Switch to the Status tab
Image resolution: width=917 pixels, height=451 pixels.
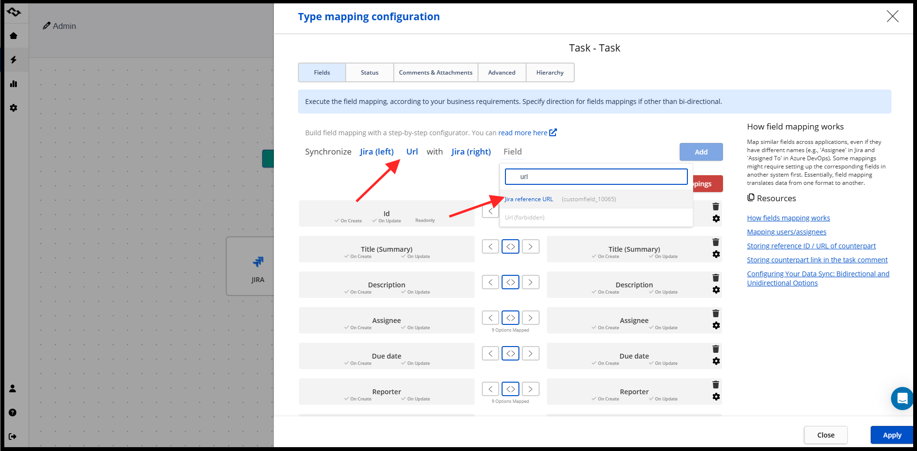pyautogui.click(x=370, y=73)
